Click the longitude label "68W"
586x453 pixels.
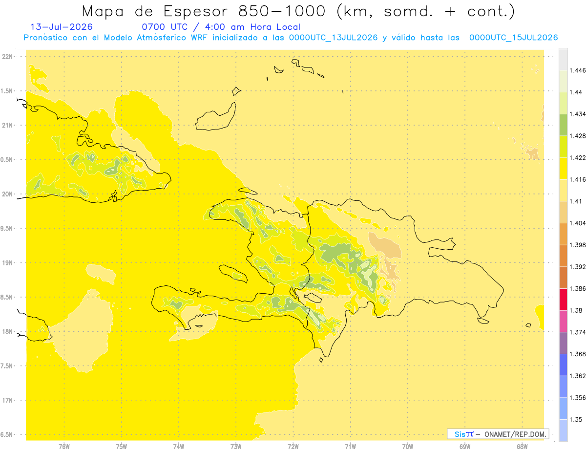pyautogui.click(x=522, y=446)
